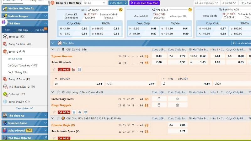Select the Hôm Nay tab
Image resolution: width=251 pixels, height=141 pixels.
pyautogui.click(x=22, y=30)
